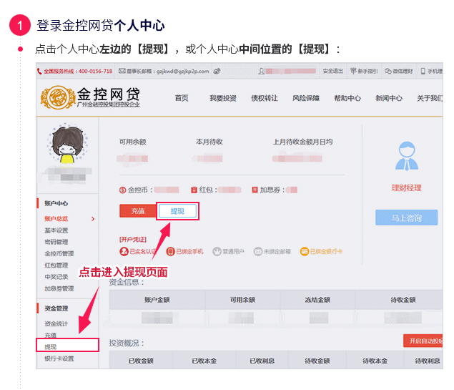Open 我要投资 navigation item
Image resolution: width=454 pixels, height=390 pixels.
[x=223, y=98]
